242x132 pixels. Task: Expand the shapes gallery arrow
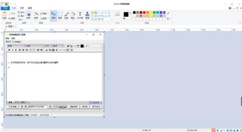tap(112, 19)
